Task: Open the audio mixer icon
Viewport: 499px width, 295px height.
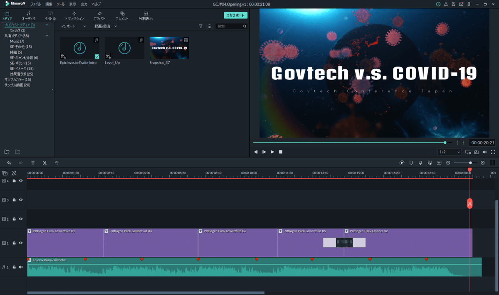Action: 430,163
